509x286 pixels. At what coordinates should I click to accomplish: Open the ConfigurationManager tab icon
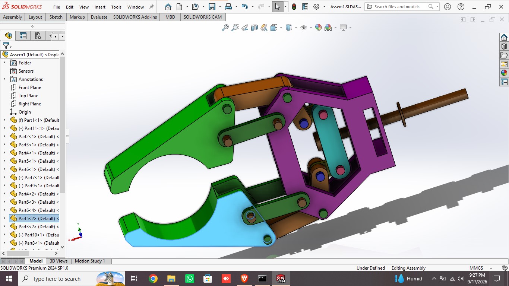pyautogui.click(x=38, y=36)
